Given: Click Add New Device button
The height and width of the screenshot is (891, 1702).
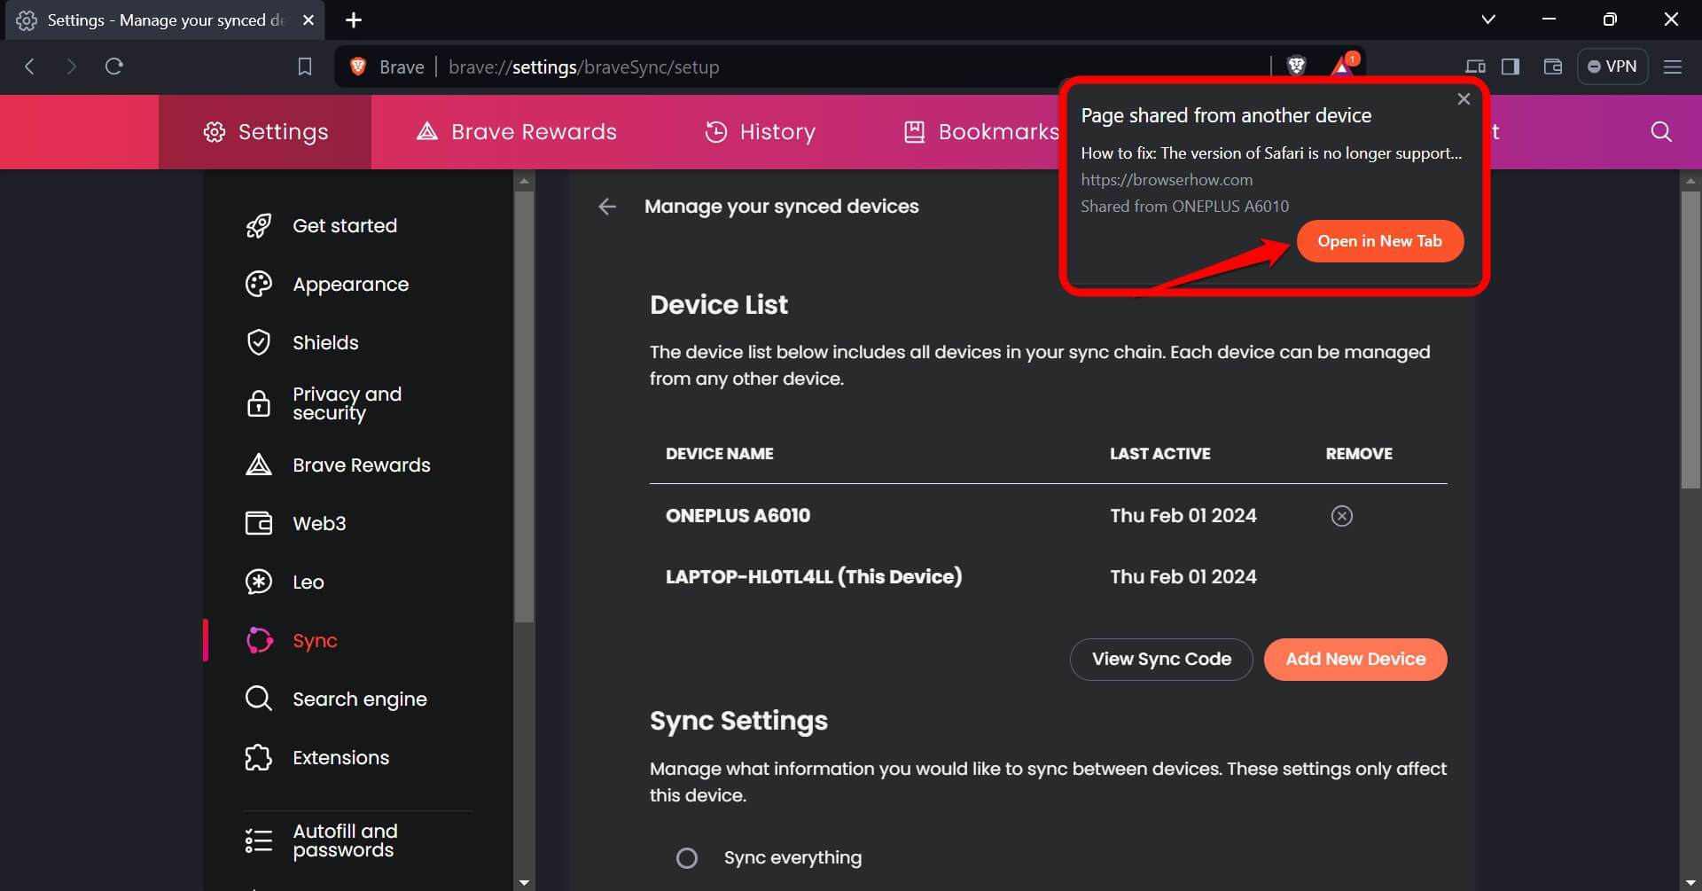Looking at the screenshot, I should click(x=1355, y=660).
